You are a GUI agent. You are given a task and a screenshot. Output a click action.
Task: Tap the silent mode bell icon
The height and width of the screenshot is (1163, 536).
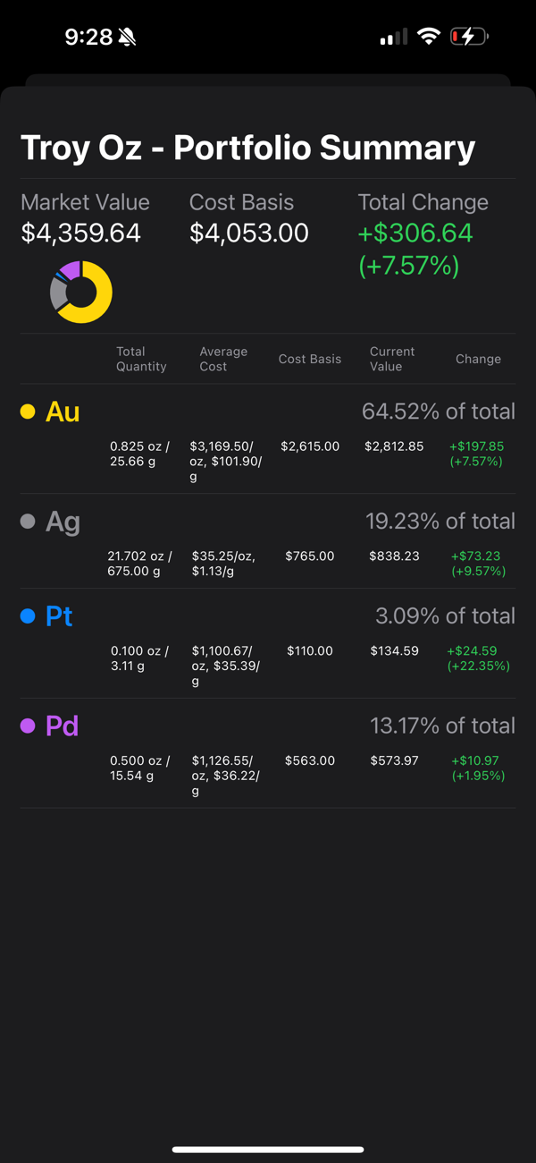[127, 37]
